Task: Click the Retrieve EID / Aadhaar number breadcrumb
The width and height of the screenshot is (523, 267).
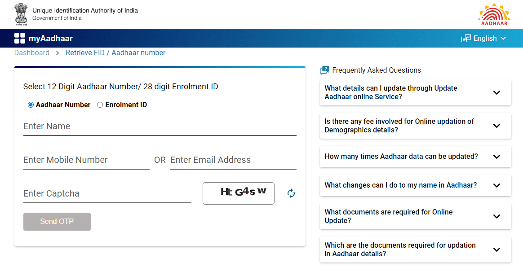Action: 115,53
